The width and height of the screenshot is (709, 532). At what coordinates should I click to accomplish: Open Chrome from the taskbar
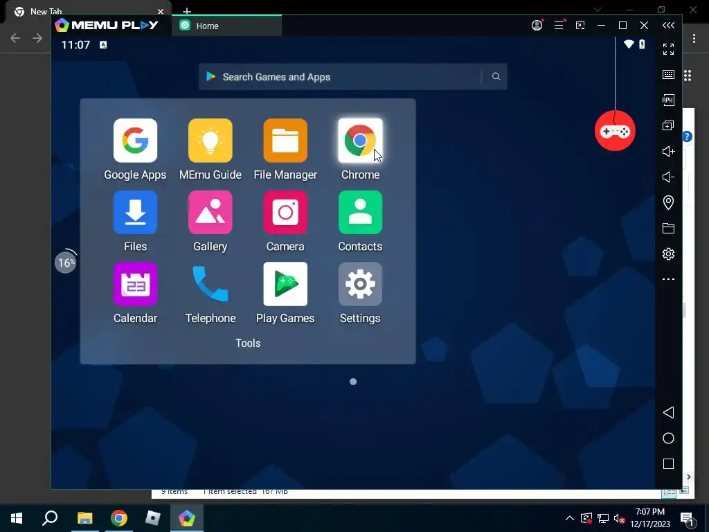pyautogui.click(x=119, y=518)
